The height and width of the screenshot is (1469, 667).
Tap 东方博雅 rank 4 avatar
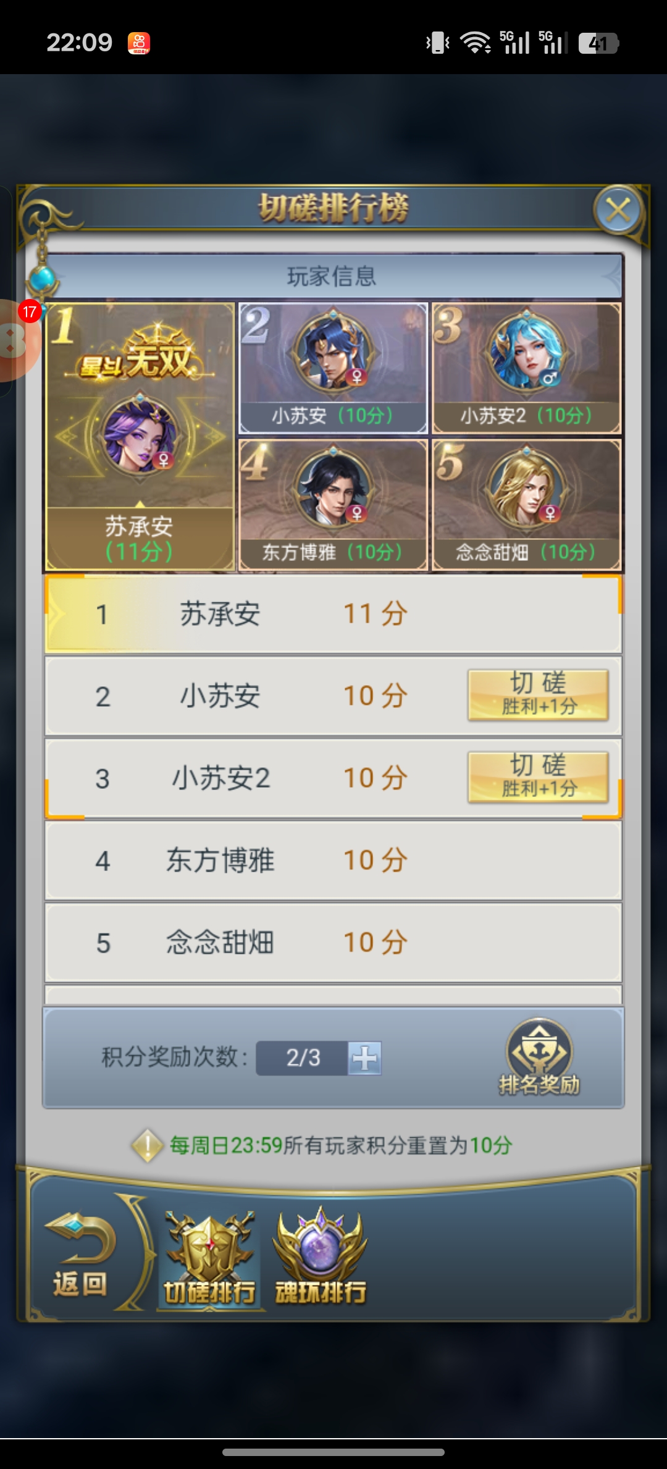coord(333,487)
